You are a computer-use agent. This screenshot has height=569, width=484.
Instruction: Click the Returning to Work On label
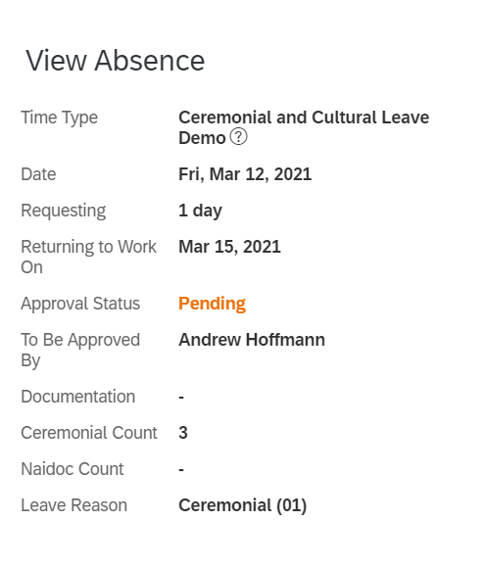88,257
